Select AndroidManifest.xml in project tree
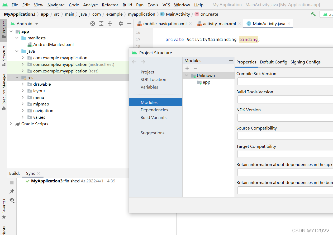Screen dimensions: 333x235 53,45
